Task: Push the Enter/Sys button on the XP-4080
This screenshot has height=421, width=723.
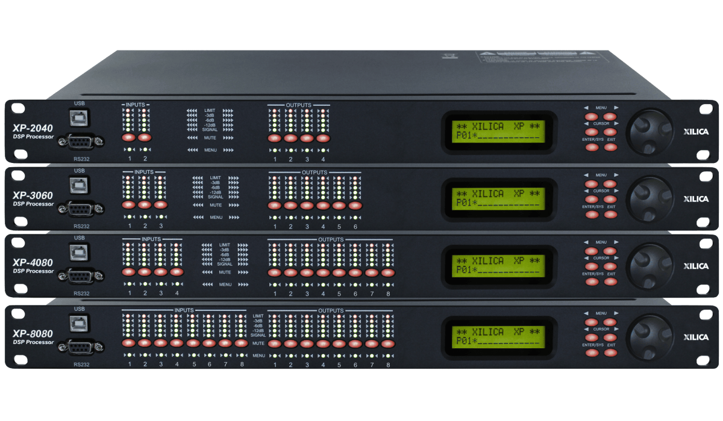Action: tap(592, 281)
